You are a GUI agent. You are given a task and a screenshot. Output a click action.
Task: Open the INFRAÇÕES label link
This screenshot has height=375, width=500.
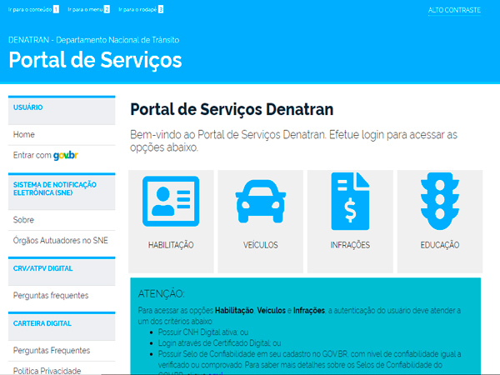350,245
